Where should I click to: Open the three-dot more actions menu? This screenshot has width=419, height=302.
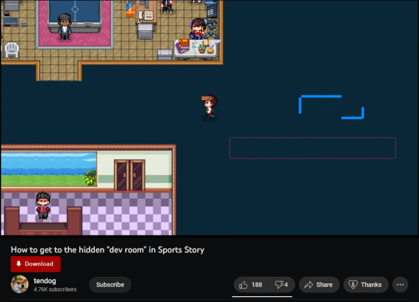[400, 285]
